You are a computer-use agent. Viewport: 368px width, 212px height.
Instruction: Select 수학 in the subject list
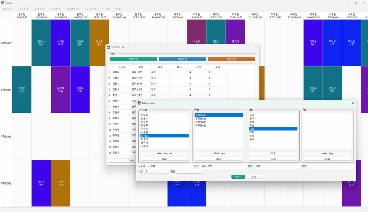(273, 122)
